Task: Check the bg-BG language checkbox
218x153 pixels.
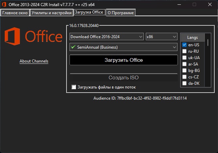Action: pos(184,70)
